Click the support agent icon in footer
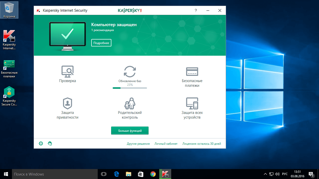319x179 pixels. point(50,143)
